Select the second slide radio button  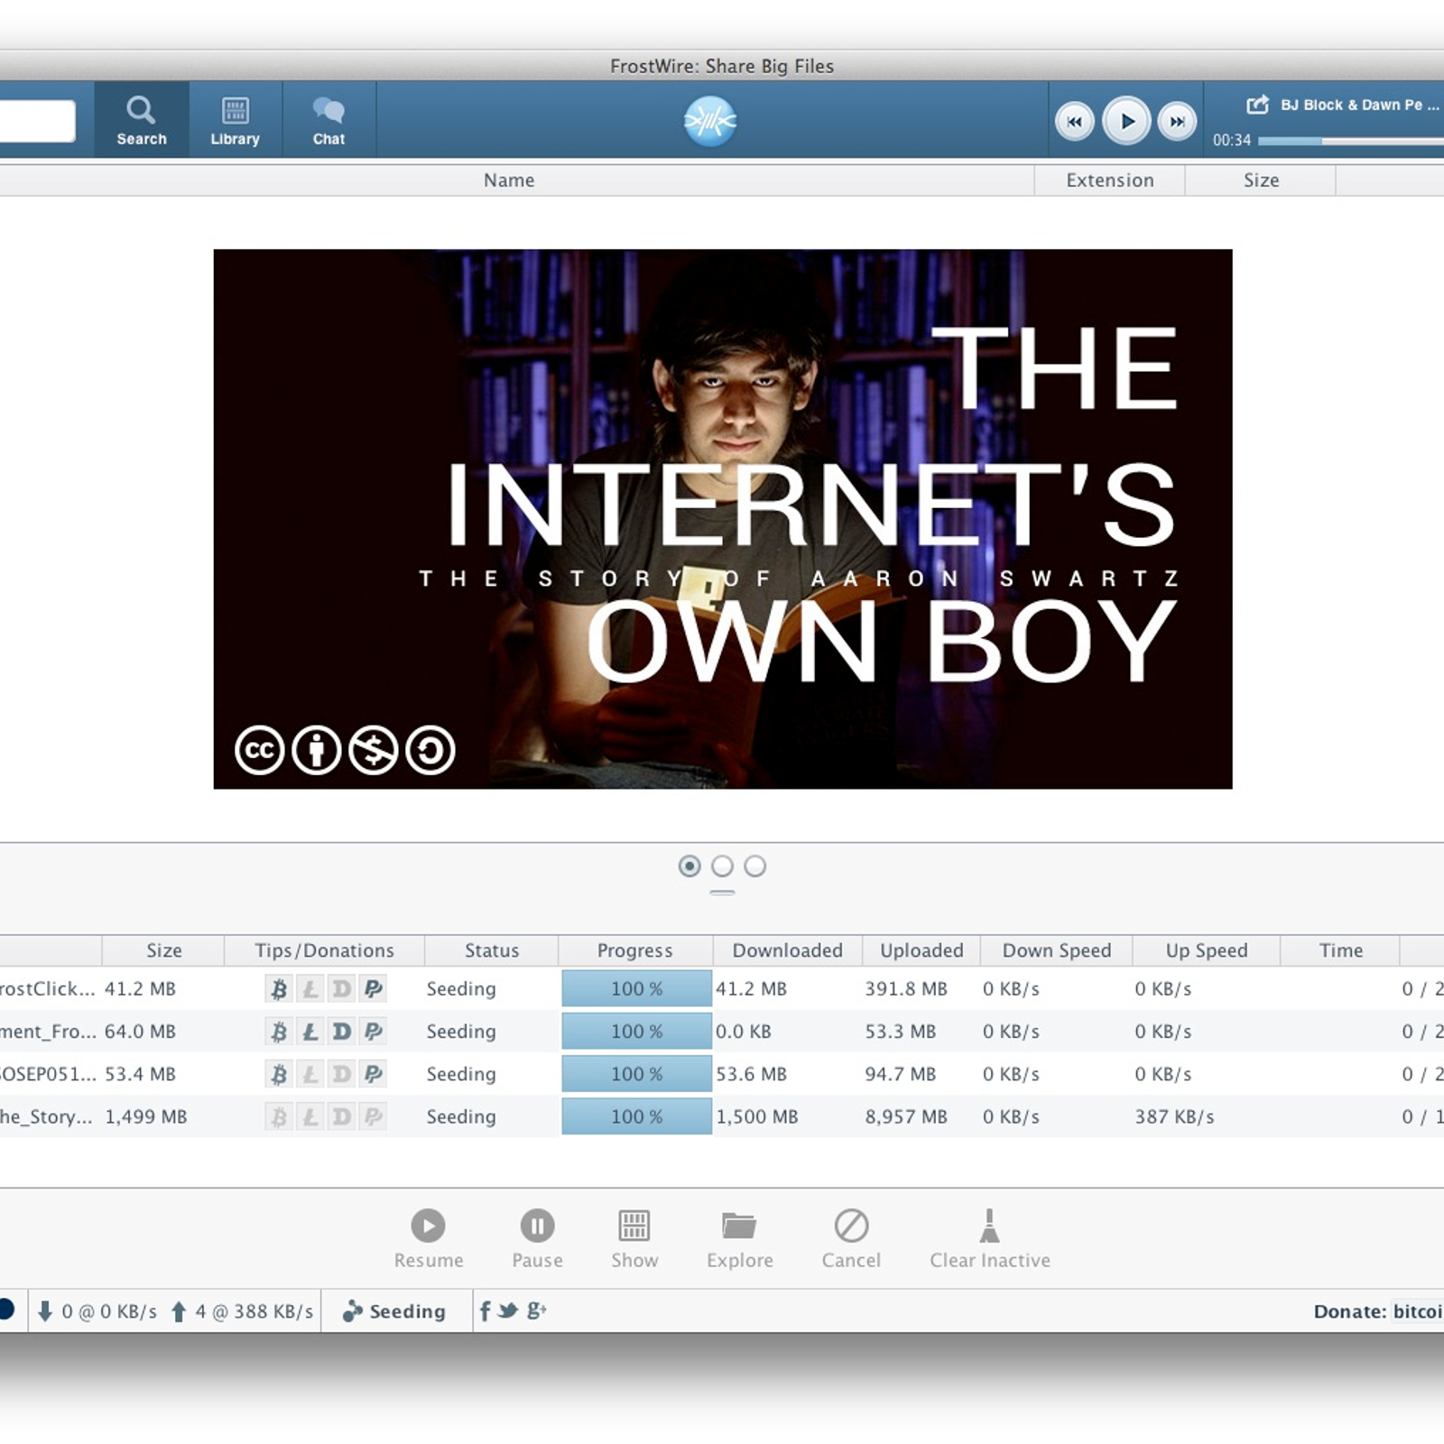pos(722,866)
